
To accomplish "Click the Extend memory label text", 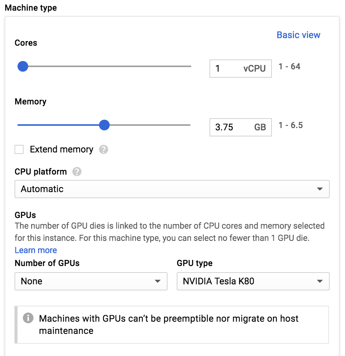I will tap(61, 149).
